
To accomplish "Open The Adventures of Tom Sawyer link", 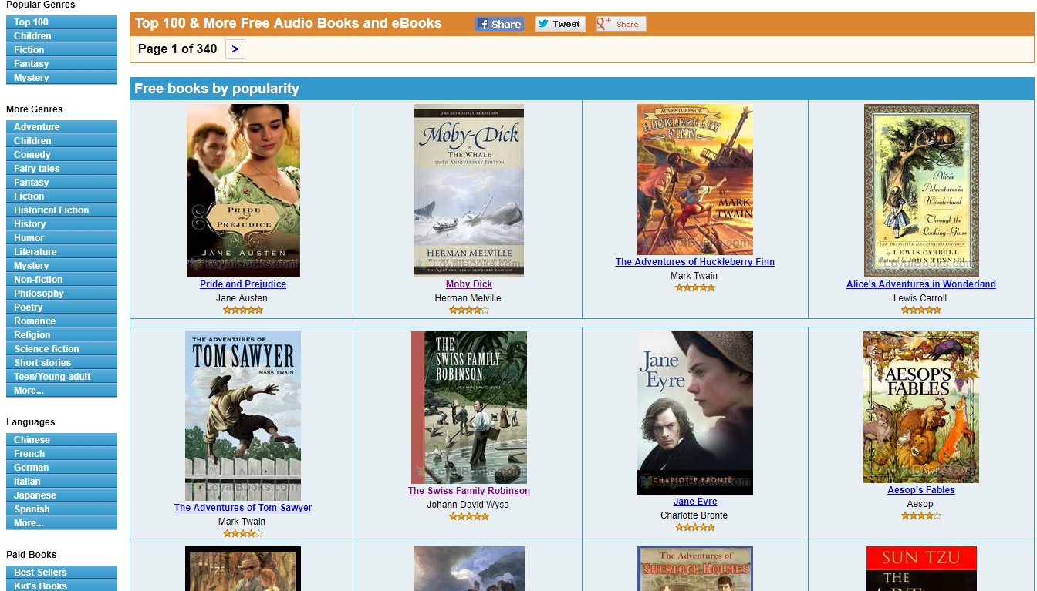I will tap(243, 508).
